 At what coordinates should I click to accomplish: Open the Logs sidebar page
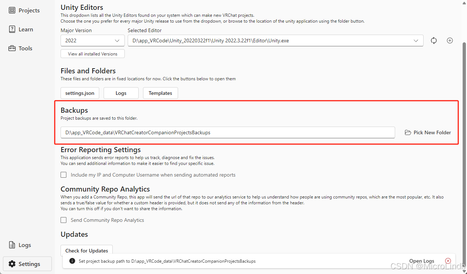(x=27, y=245)
